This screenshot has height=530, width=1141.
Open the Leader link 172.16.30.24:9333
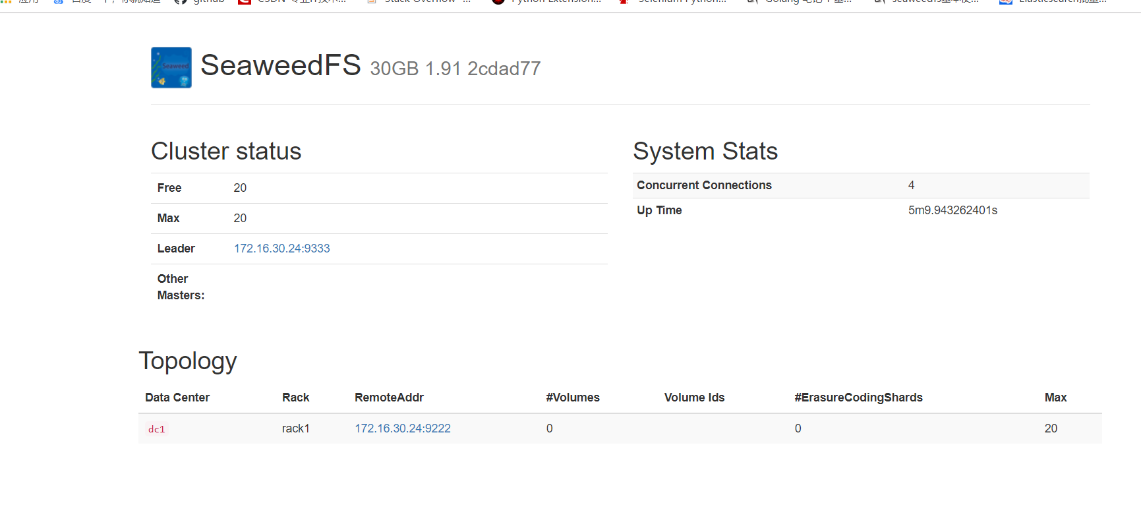click(x=281, y=249)
